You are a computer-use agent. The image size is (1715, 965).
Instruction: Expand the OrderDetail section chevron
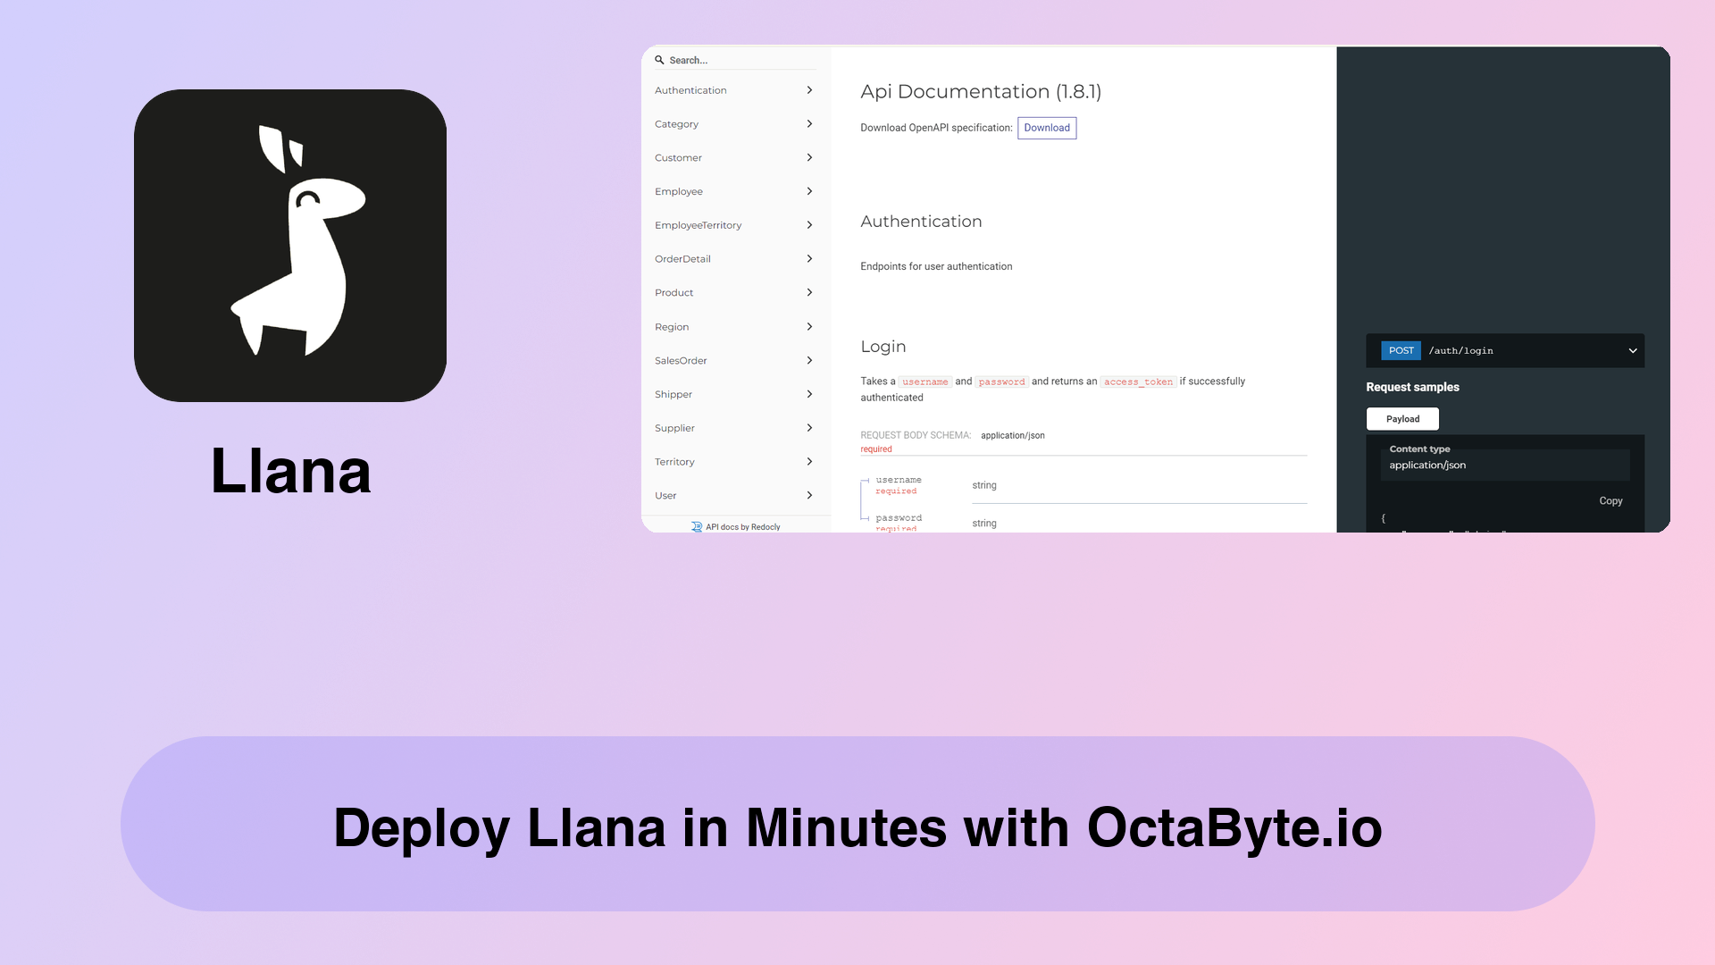pos(809,258)
